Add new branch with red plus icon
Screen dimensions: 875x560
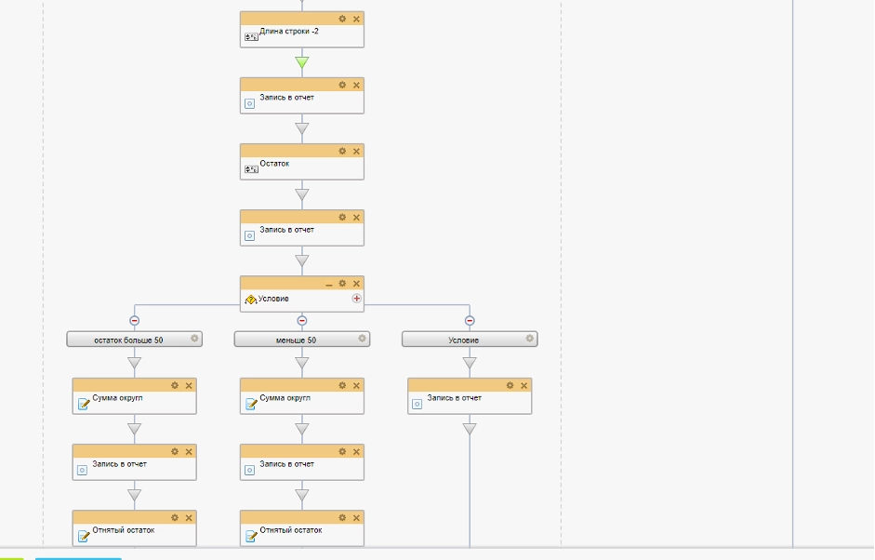[x=356, y=299]
